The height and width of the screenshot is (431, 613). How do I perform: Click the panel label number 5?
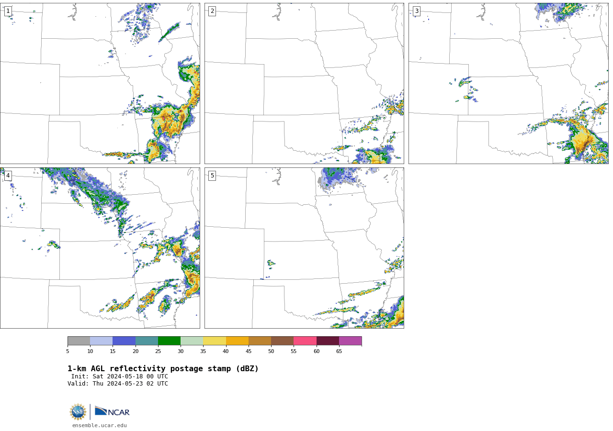[212, 176]
